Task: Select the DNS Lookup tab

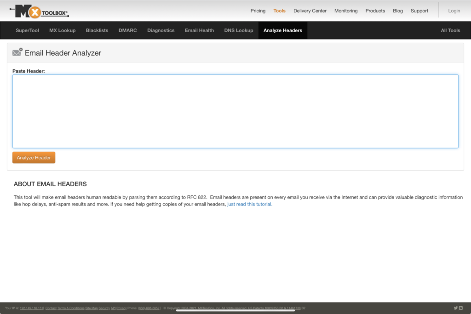Action: pyautogui.click(x=239, y=30)
